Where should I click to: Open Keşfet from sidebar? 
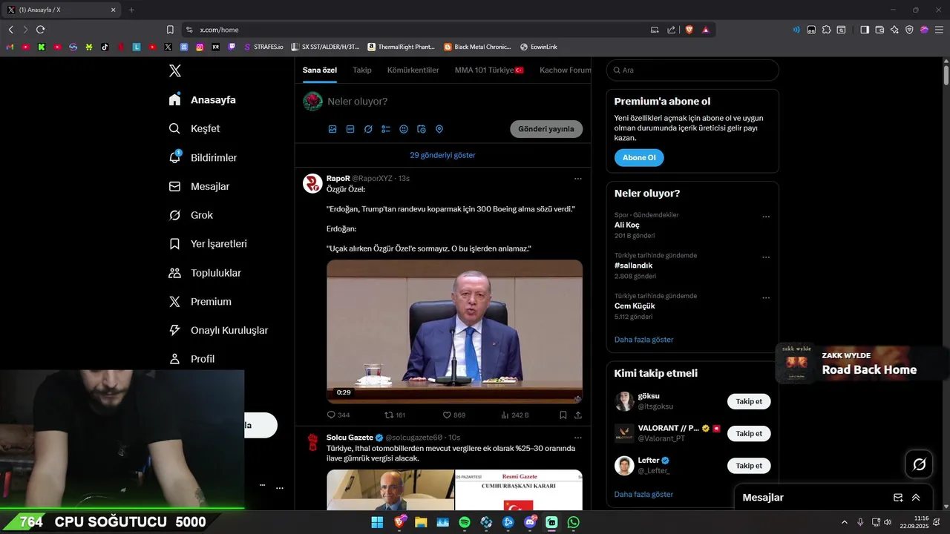(194, 128)
